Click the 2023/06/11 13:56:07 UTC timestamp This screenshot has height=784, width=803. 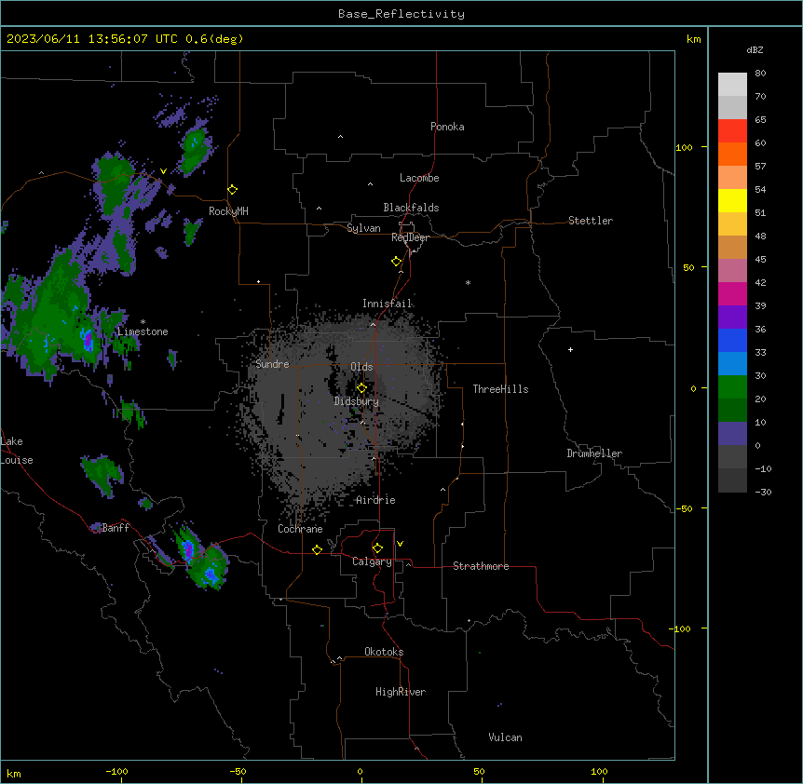click(x=91, y=39)
